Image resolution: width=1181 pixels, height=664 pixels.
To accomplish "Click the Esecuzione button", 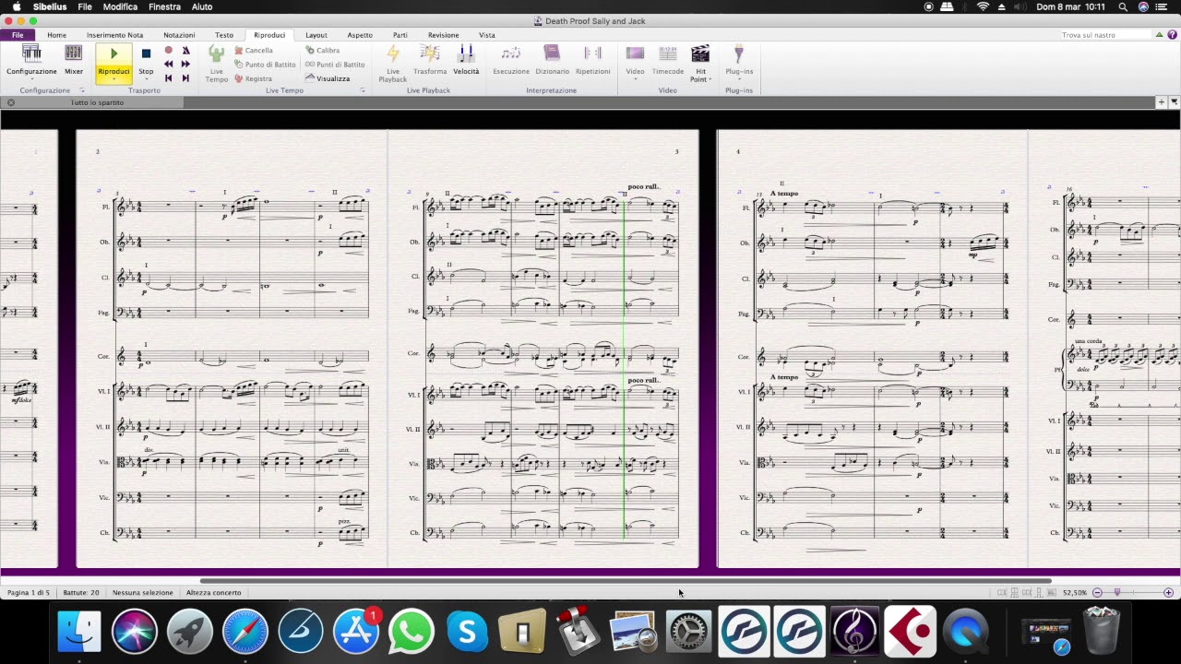I will [511, 60].
